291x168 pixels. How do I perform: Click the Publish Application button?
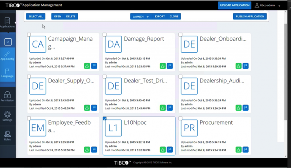click(250, 17)
